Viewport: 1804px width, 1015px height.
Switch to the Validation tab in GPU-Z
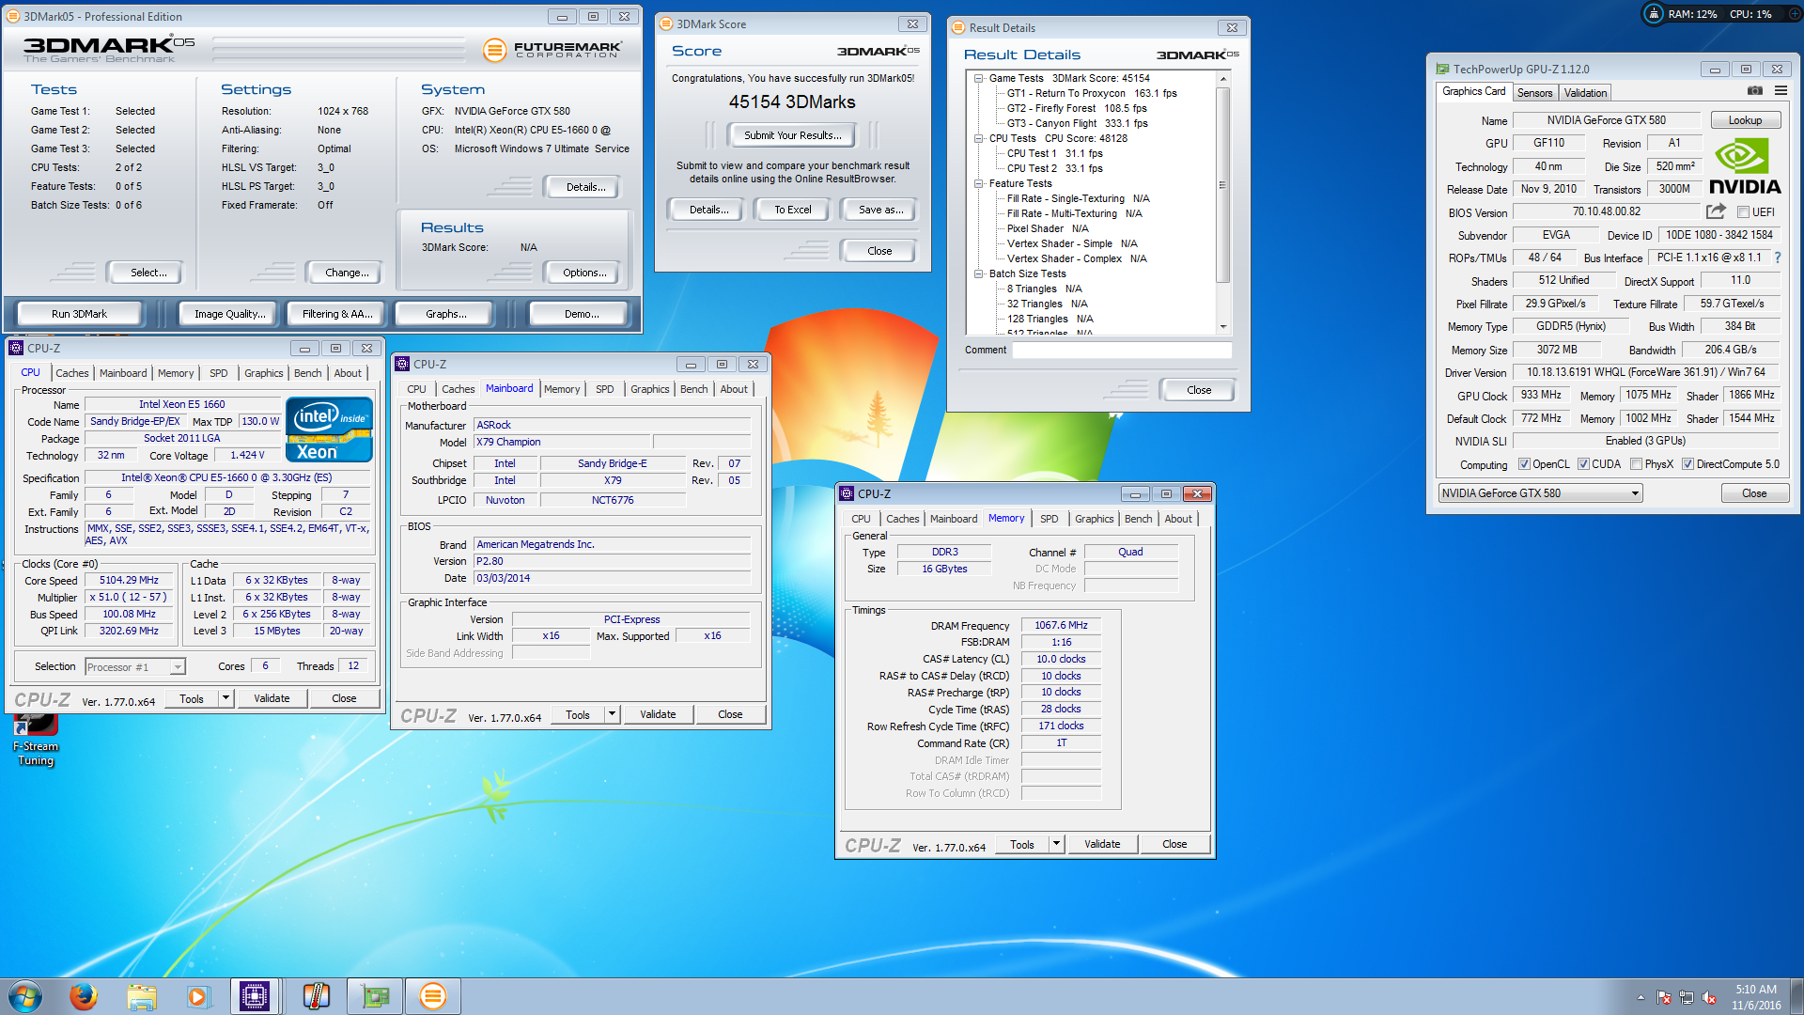[x=1585, y=93]
